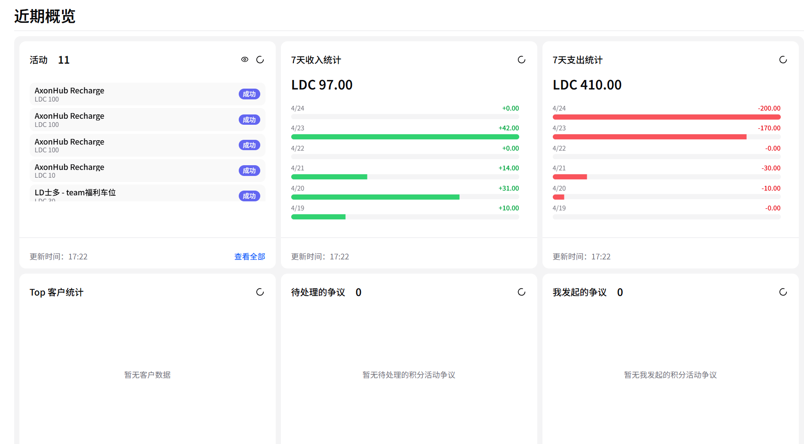Refresh the 7天收入统计 card
The image size is (804, 444).
click(522, 60)
